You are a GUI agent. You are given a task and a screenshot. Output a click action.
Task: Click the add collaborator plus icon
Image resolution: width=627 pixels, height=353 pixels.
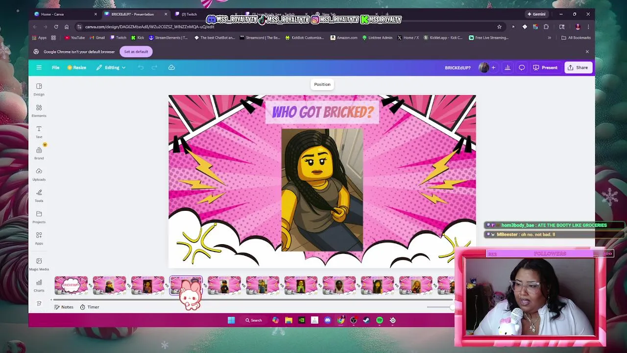493,68
